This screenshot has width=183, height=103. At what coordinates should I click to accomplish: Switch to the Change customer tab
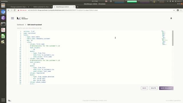18,7
